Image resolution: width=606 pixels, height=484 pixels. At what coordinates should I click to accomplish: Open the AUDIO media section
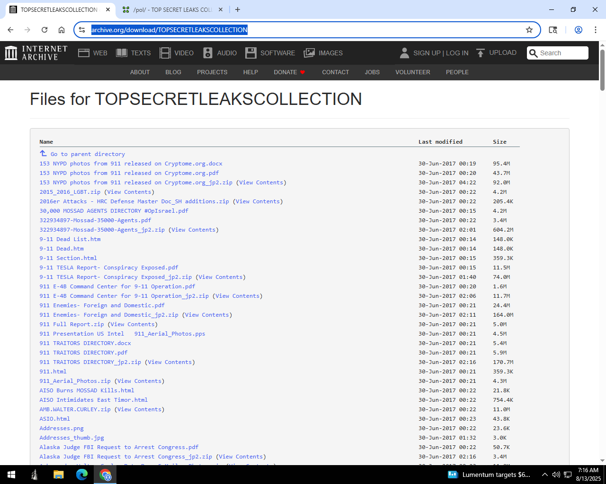[220, 53]
